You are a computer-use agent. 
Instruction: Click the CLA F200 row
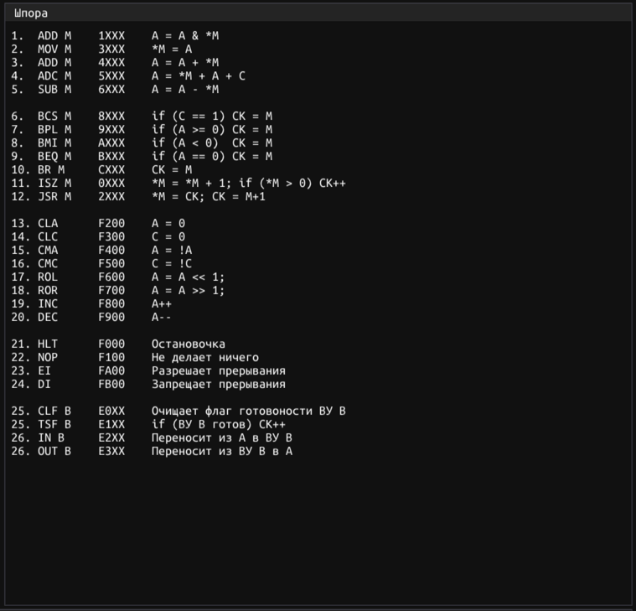click(98, 223)
